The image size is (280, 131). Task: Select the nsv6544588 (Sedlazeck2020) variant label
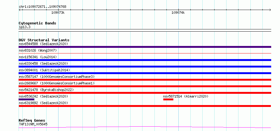[43, 44]
